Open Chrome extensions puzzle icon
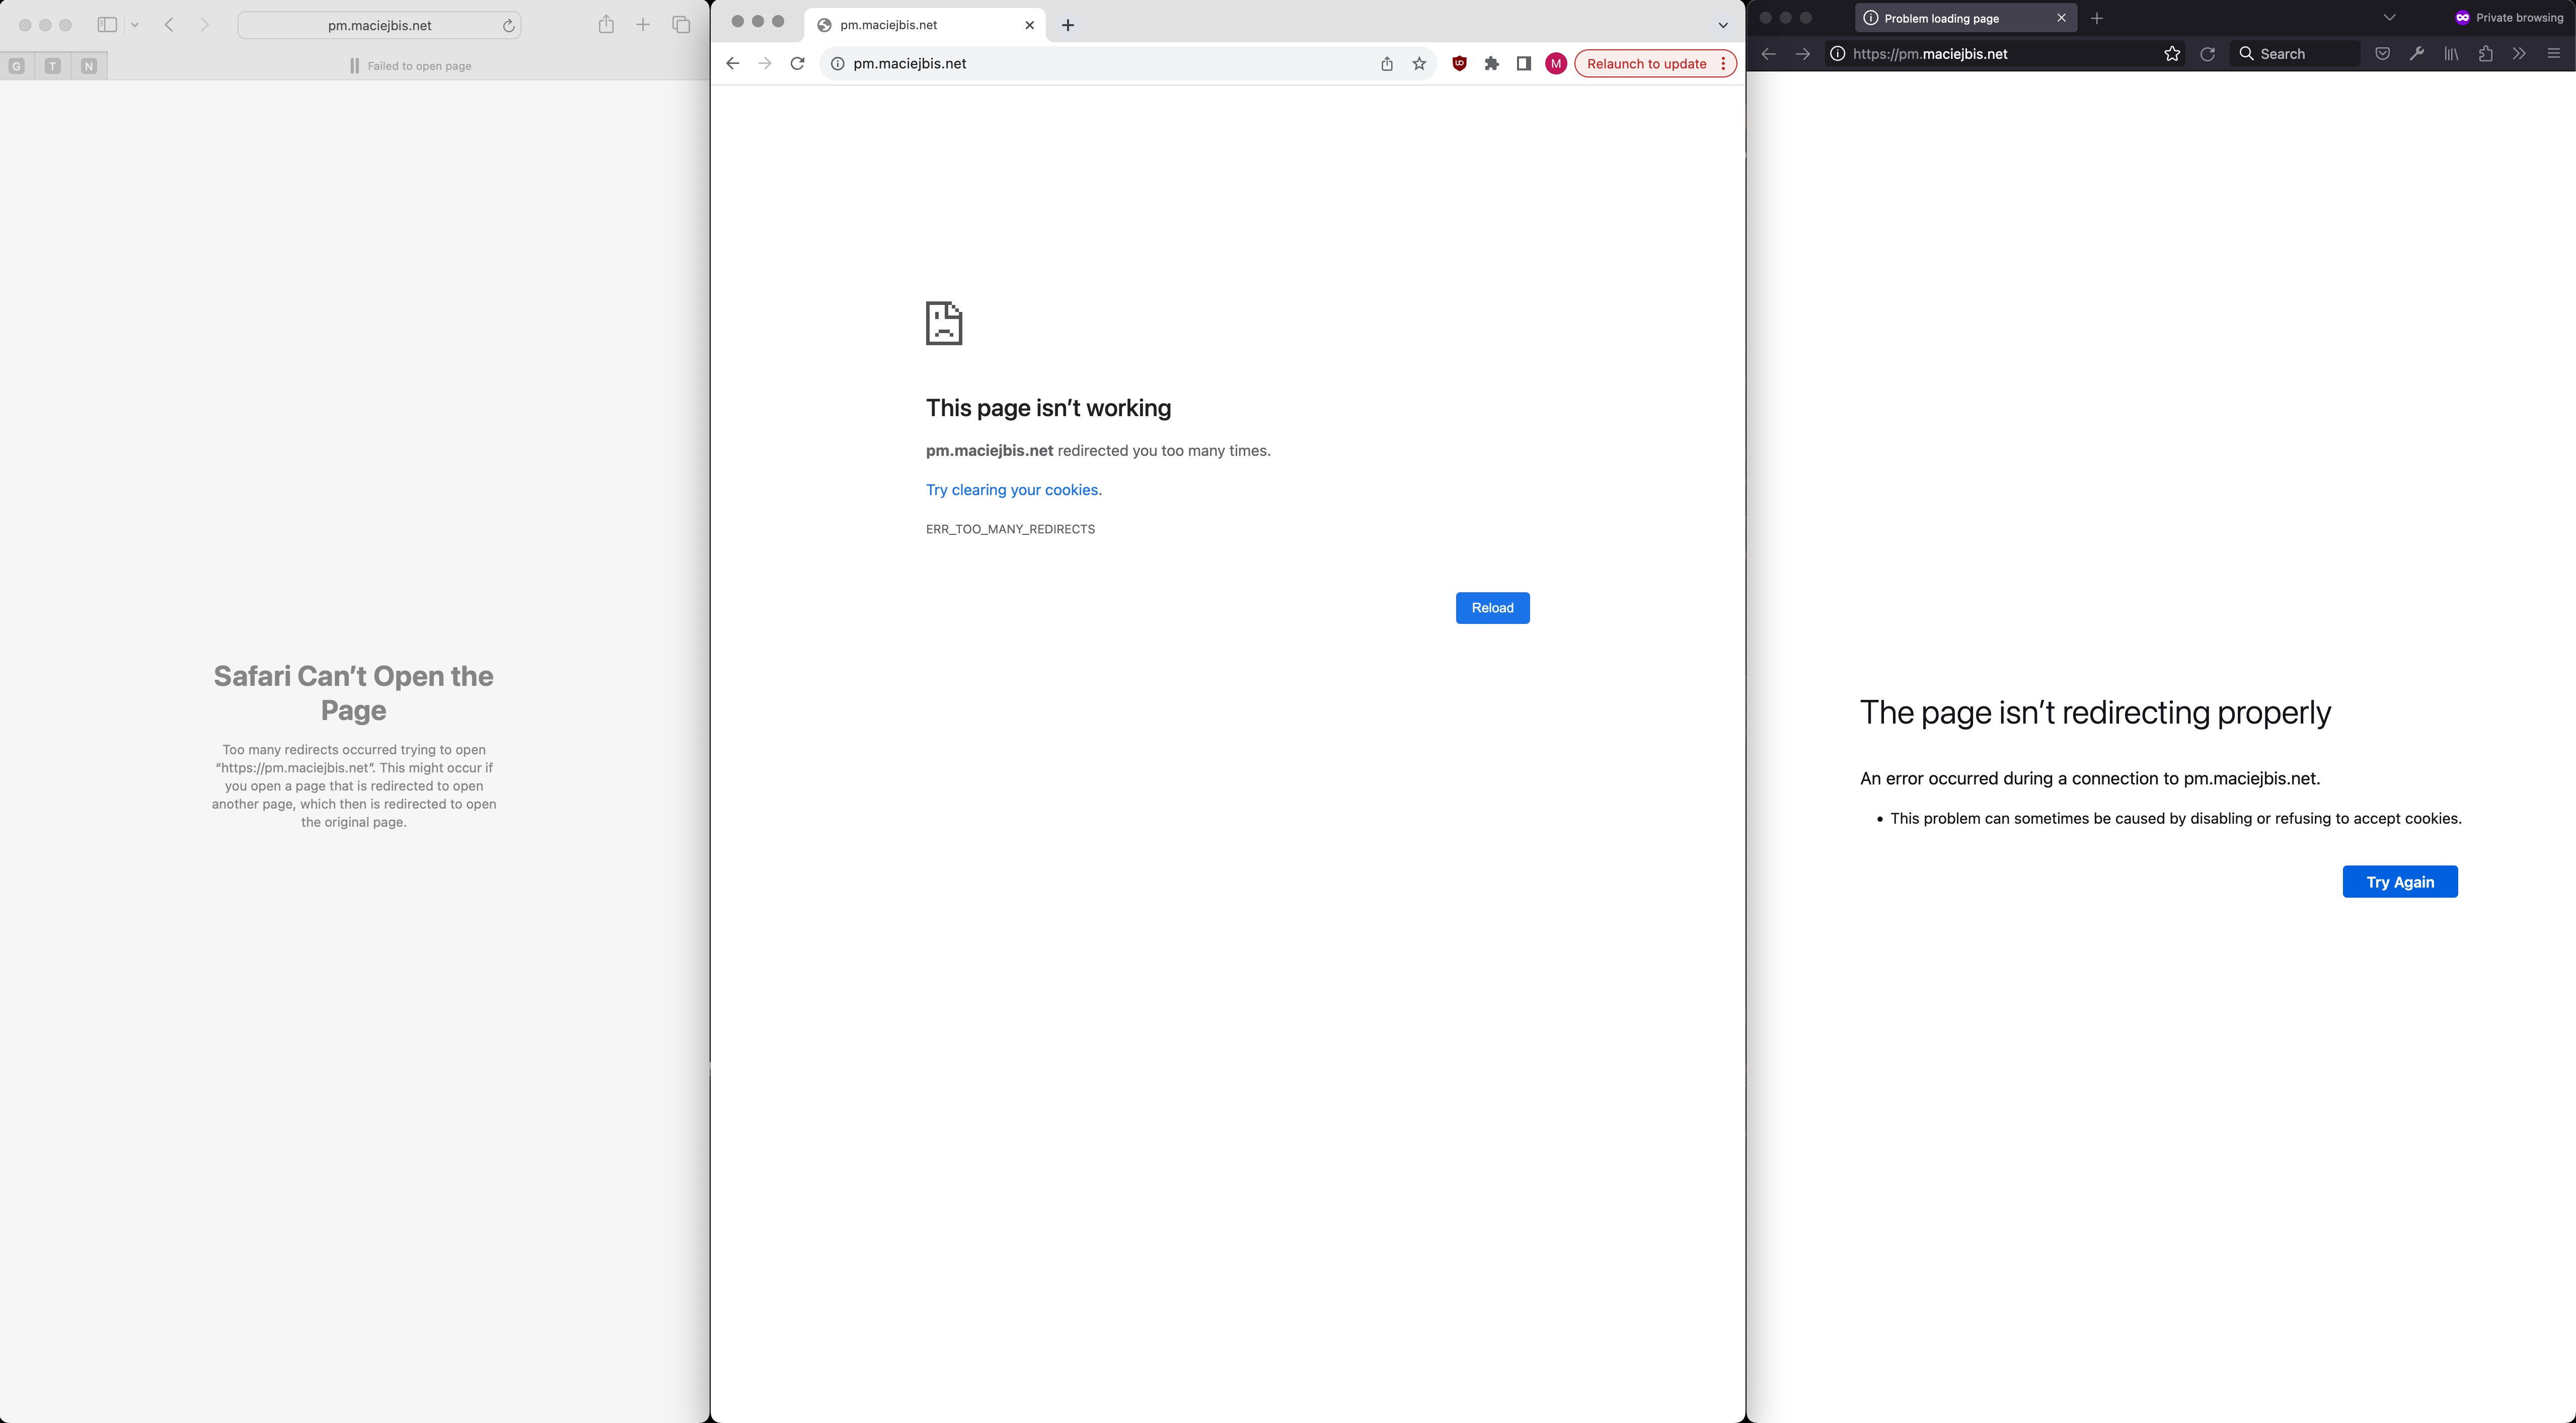2576x1423 pixels. (1491, 64)
